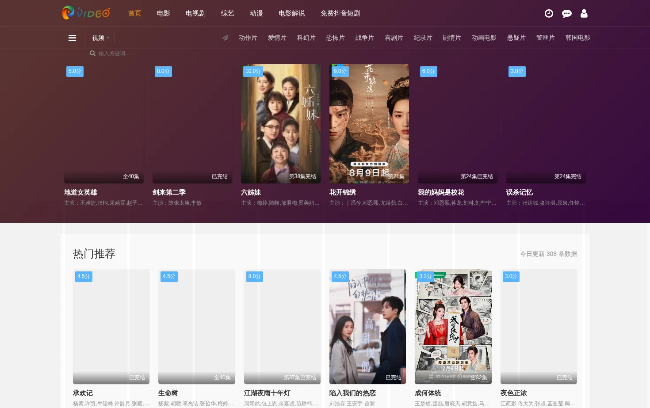Click the 承欢记 title link
This screenshot has width=650, height=408.
[83, 393]
